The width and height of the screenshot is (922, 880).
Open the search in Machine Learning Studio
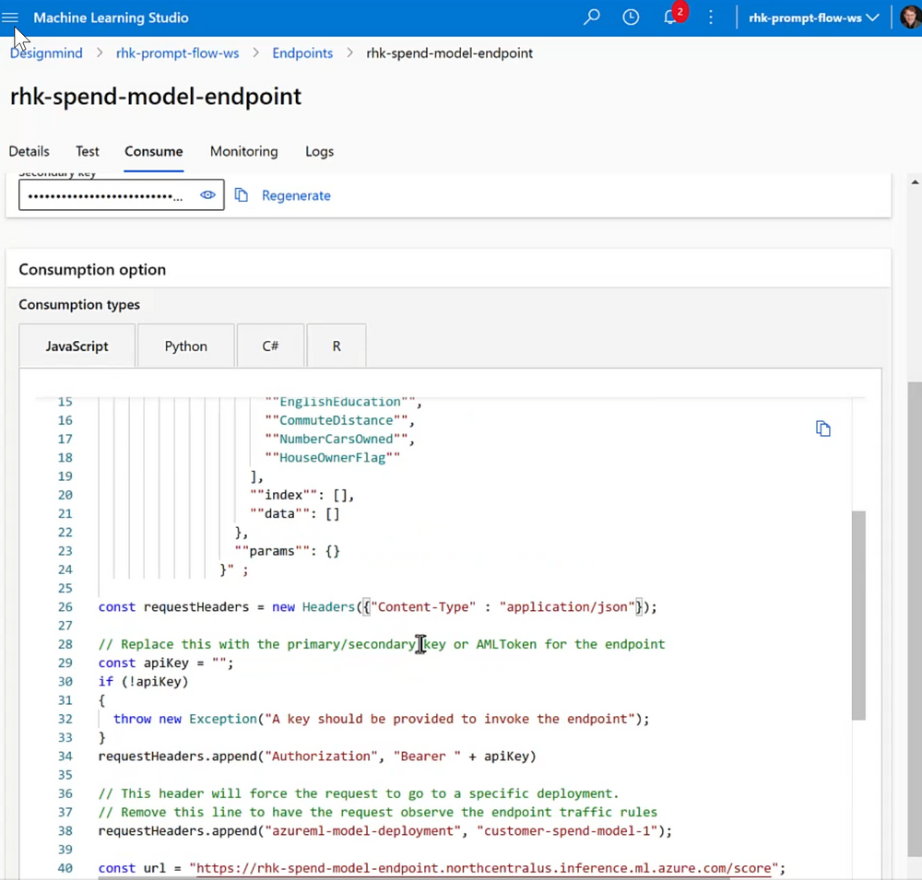(591, 17)
